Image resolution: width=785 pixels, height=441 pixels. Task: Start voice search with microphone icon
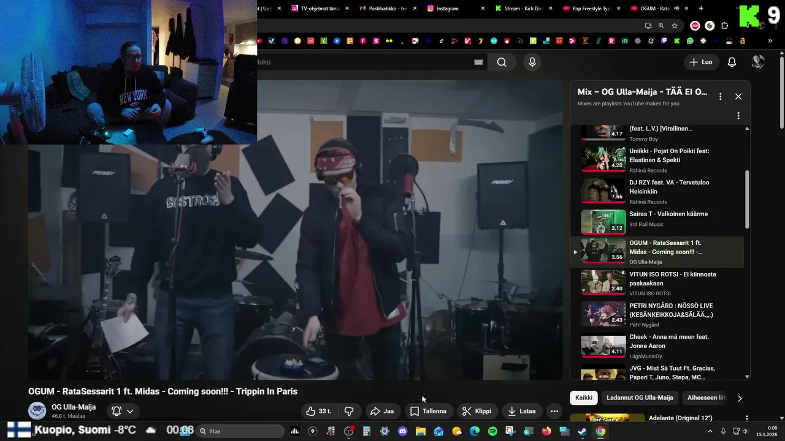pos(532,62)
